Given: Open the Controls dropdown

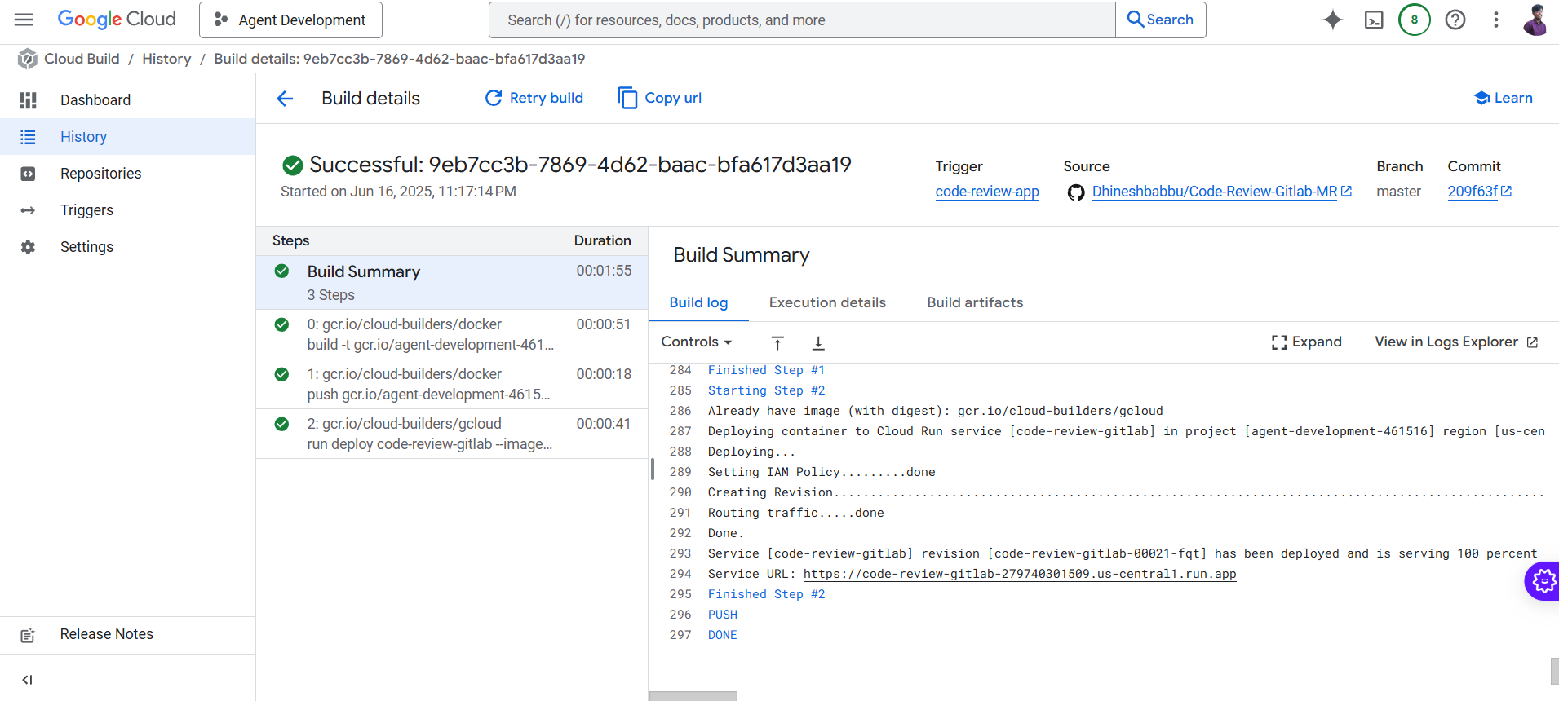Looking at the screenshot, I should tap(697, 342).
